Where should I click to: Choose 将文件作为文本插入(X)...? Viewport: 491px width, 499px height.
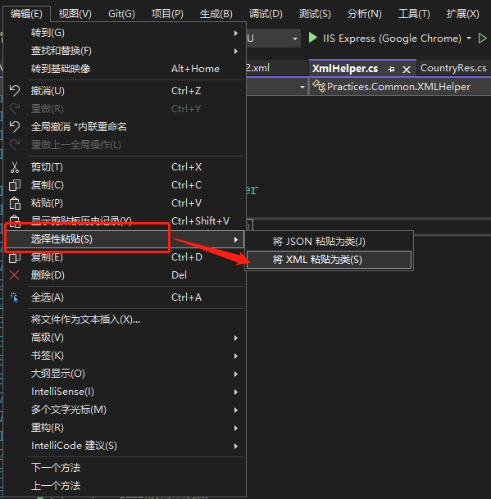[x=125, y=320]
